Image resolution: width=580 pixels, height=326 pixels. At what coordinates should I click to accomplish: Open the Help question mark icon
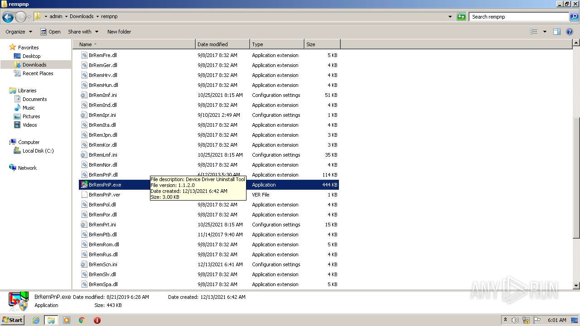pos(570,32)
